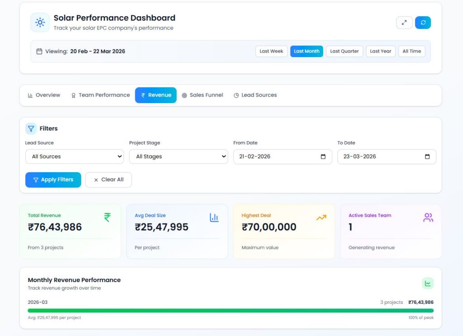Open the From Date calendar picker
This screenshot has width=463, height=336.
point(323,157)
